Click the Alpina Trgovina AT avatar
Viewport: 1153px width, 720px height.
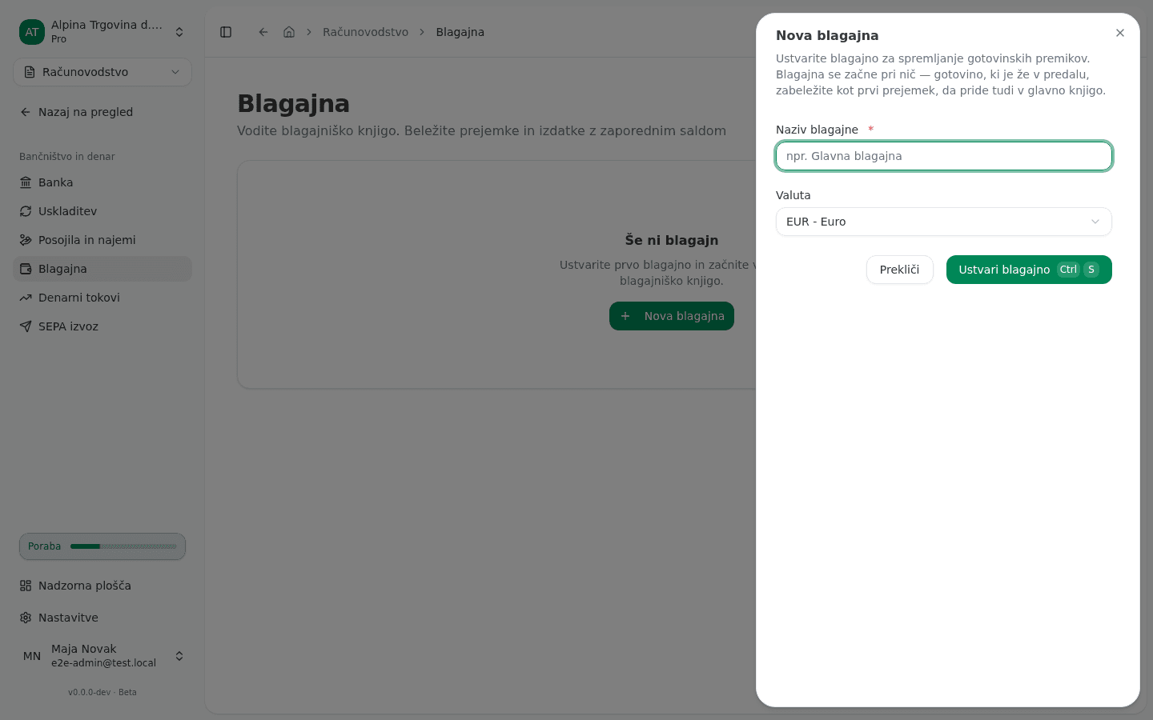point(32,32)
